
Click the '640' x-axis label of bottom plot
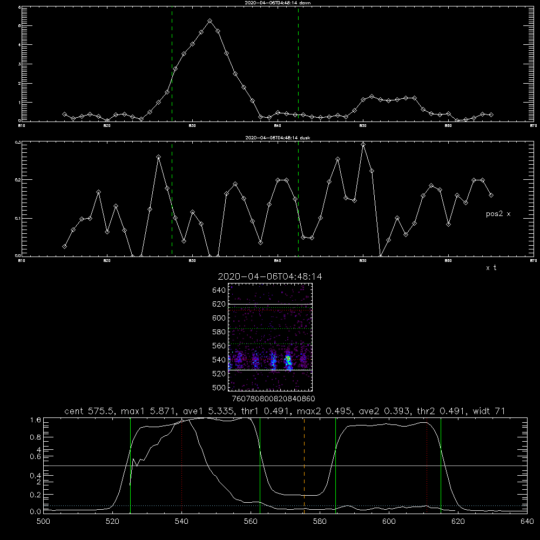click(x=527, y=522)
